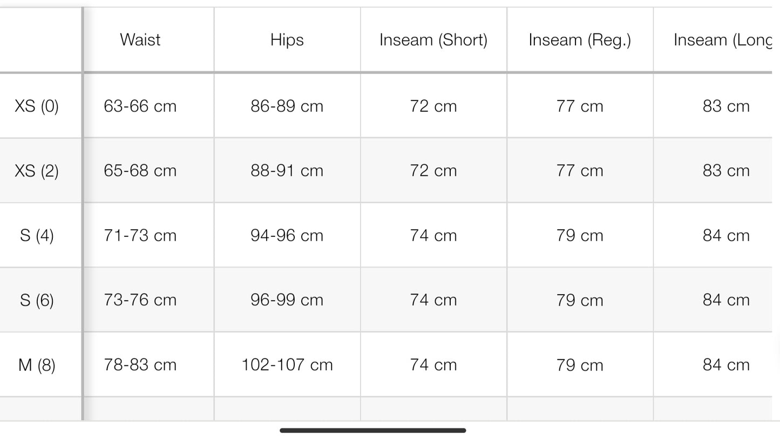Viewport: 780px width, 436px height.
Task: Tap the home indicator bar at bottom
Action: (x=373, y=430)
